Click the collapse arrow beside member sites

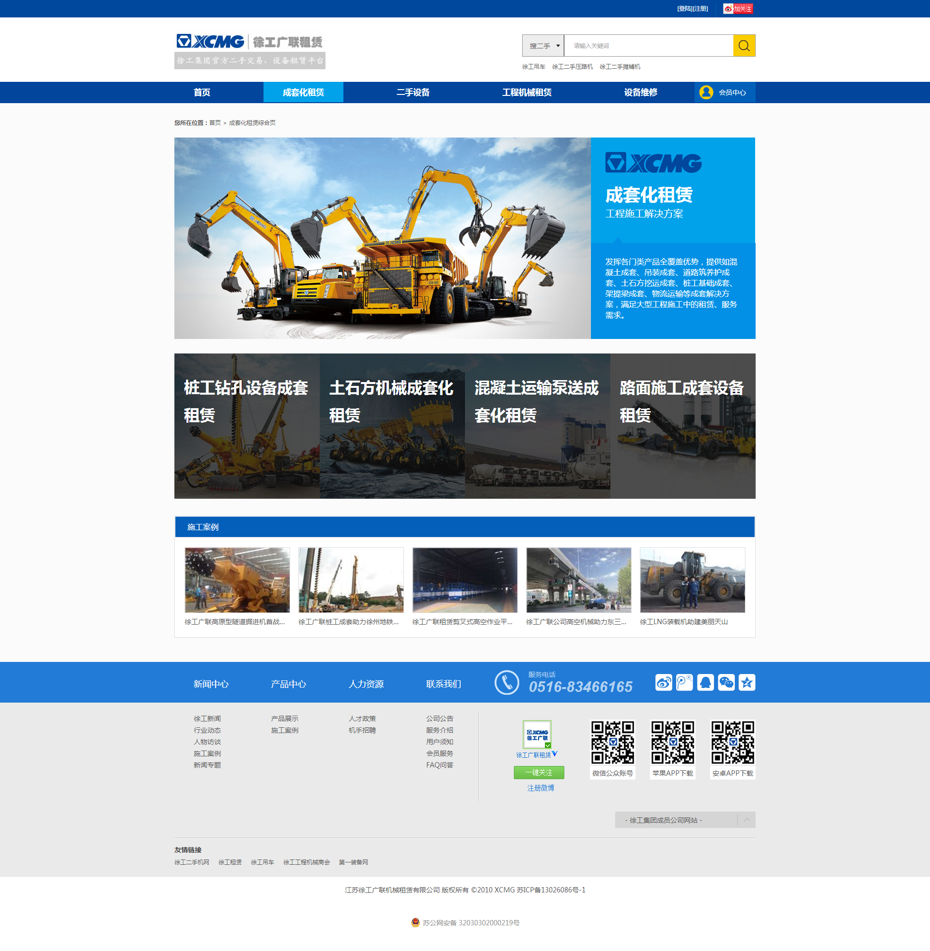tap(746, 820)
